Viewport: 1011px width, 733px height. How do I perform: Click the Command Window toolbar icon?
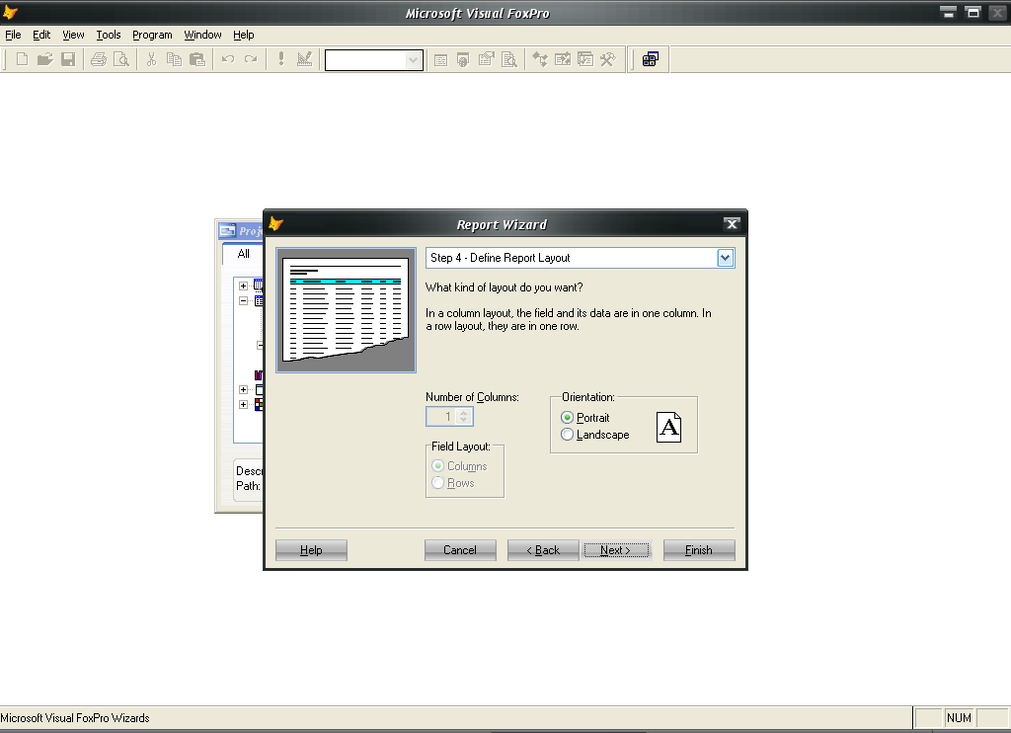pos(440,60)
